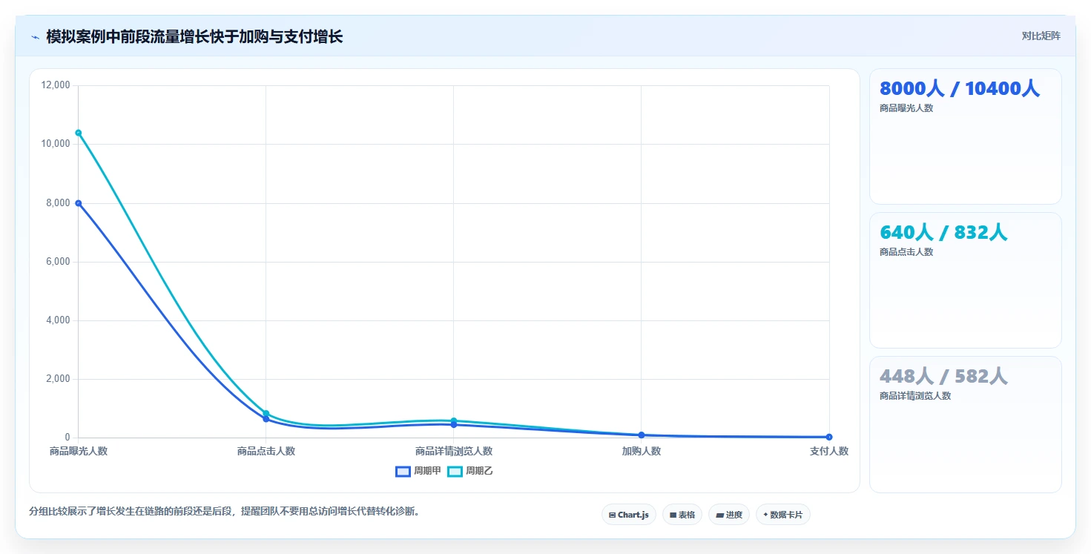This screenshot has width=1091, height=554.
Task: Click the x-axis label 支付人数
Action: coord(829,451)
